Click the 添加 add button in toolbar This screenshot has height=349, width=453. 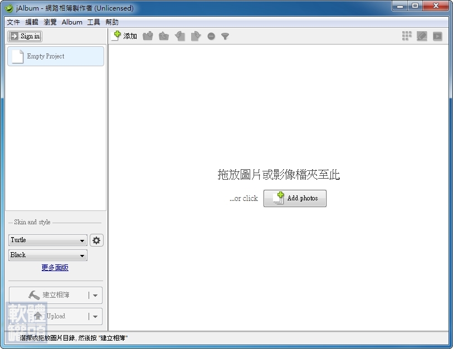[x=124, y=36]
